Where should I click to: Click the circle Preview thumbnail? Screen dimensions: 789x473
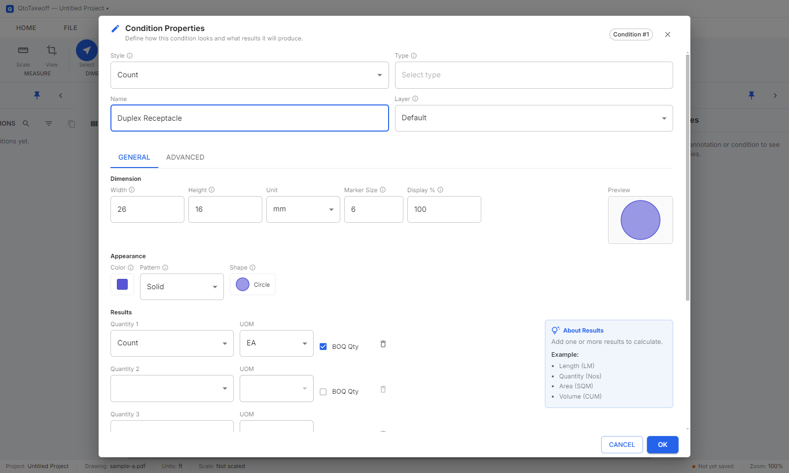pyautogui.click(x=641, y=220)
